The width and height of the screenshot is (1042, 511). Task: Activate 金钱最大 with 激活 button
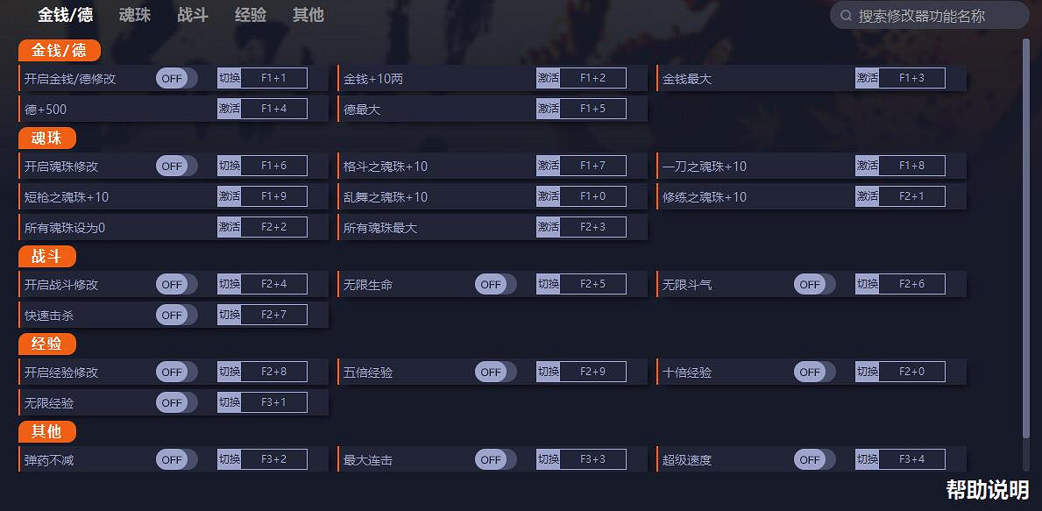tap(868, 79)
